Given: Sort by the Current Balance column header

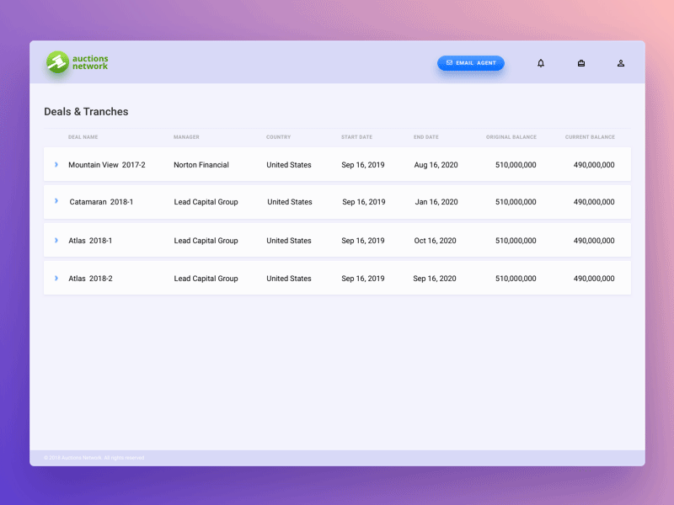Looking at the screenshot, I should 590,137.
